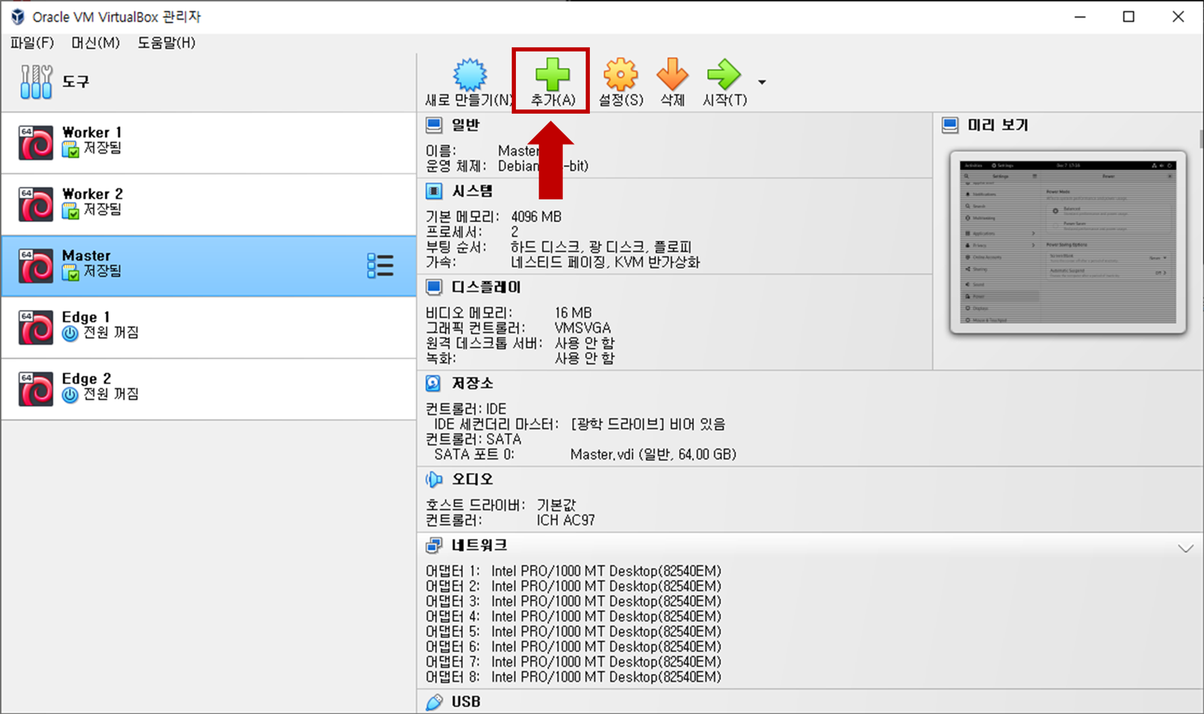Click the Start (시작) green arrow icon

pos(724,75)
